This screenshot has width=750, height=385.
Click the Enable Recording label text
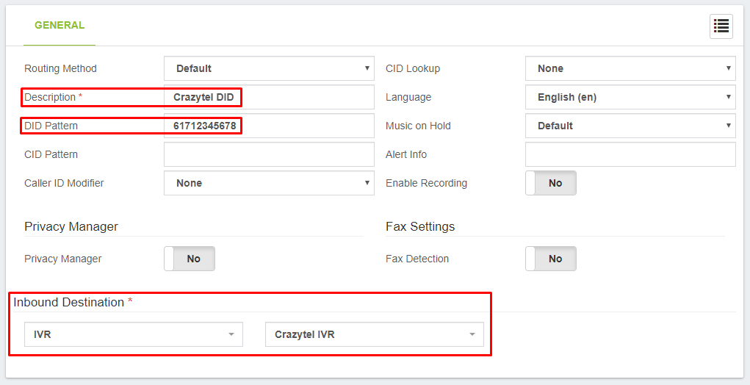[x=426, y=183]
